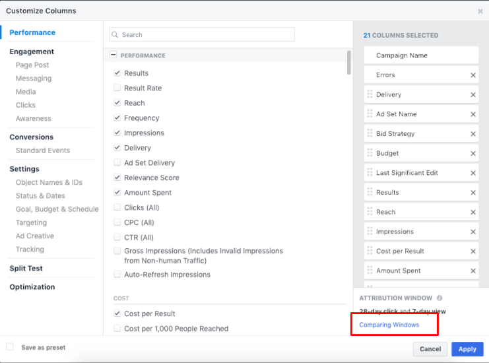Click drag handle of Cost per Result
Viewport: 489px width, 363px height.
click(370, 250)
